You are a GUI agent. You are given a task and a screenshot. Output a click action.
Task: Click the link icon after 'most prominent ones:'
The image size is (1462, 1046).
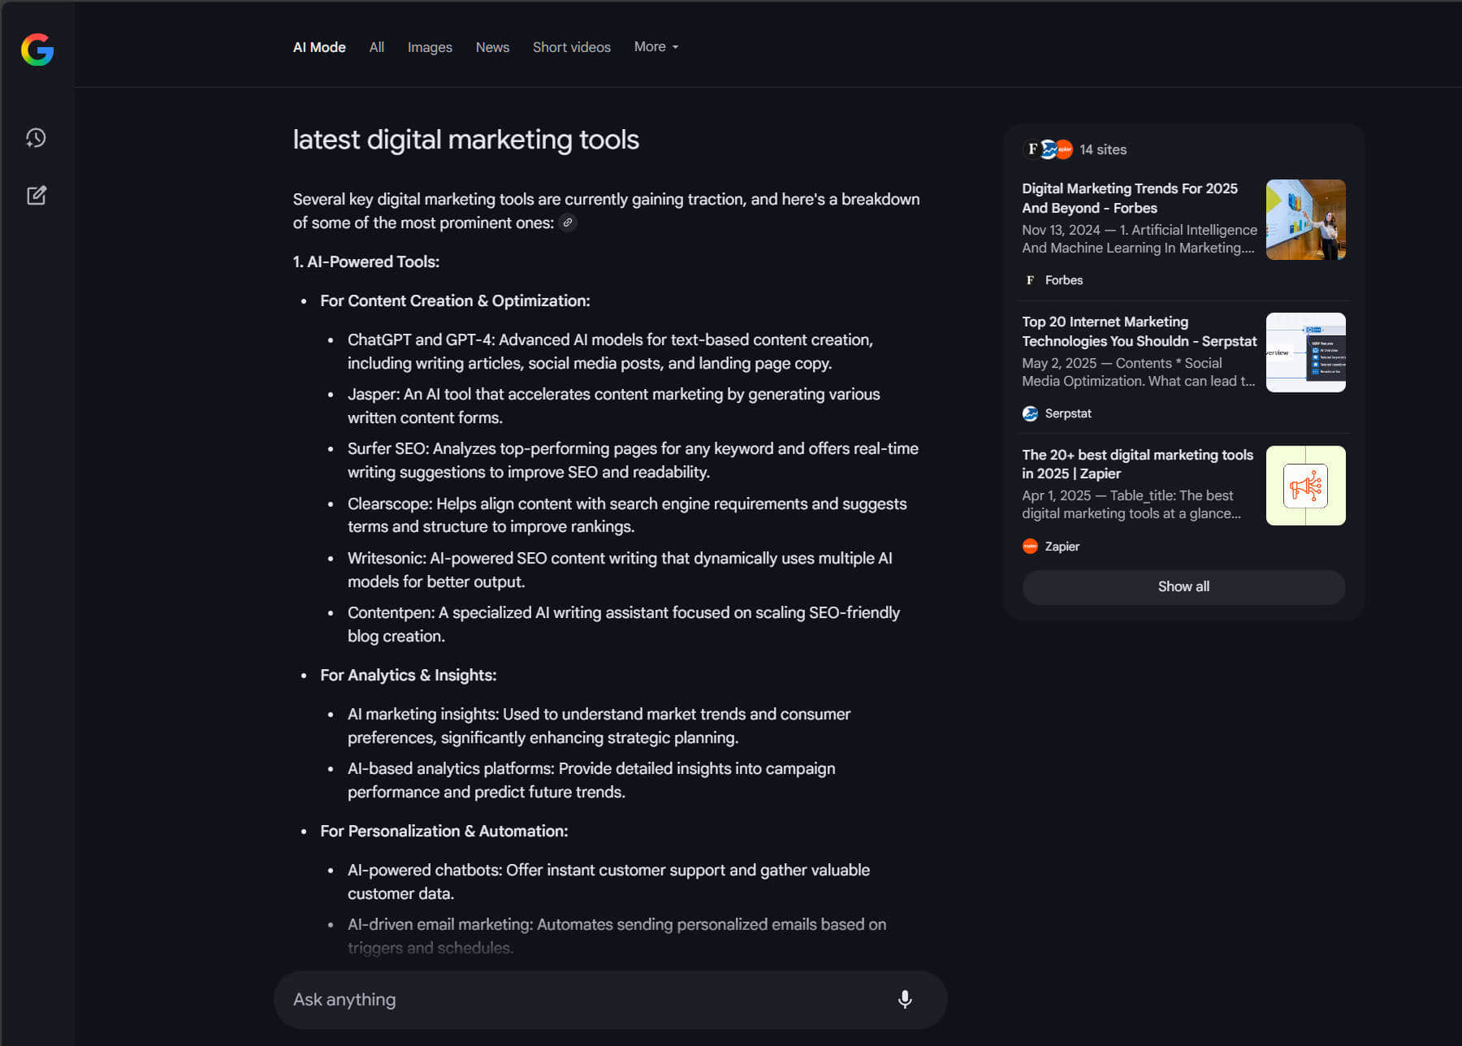(x=568, y=223)
